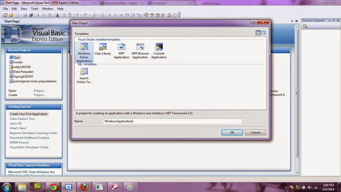Screen dimensions: 341x192
Task: Cancel the New Project dialog
Action: pyautogui.click(x=256, y=132)
